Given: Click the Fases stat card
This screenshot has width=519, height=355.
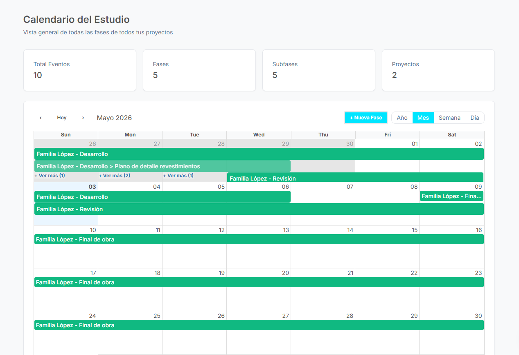Looking at the screenshot, I should (x=199, y=70).
